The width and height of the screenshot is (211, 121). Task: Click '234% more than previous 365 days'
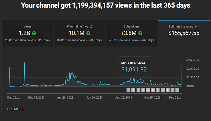(x=28, y=40)
